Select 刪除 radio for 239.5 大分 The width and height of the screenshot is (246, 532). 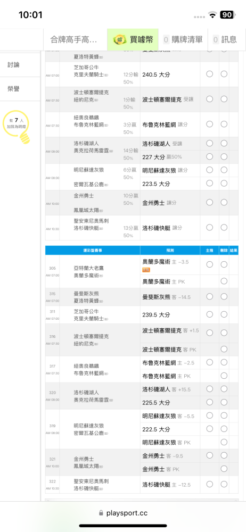[224, 314]
